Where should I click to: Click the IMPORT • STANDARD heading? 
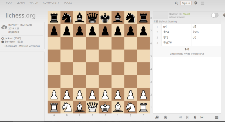(x=20, y=25)
